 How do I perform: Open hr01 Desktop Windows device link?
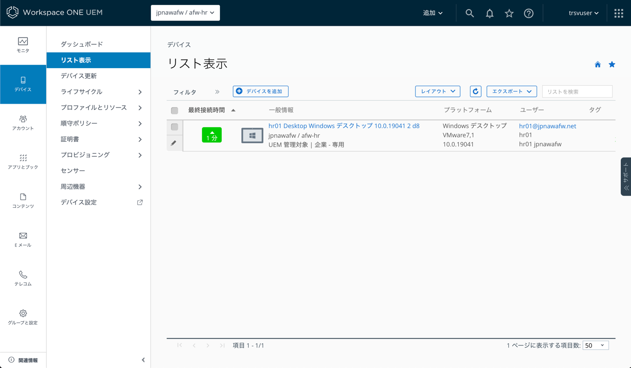coord(344,126)
